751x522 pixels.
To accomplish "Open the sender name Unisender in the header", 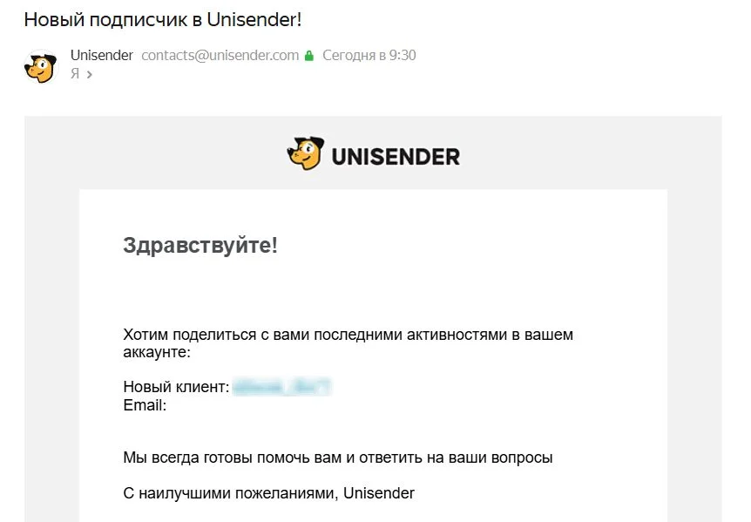I will pos(101,55).
